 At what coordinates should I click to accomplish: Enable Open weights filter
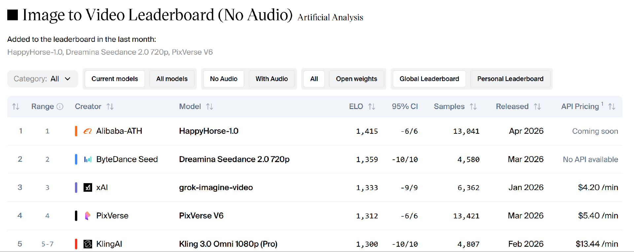(x=356, y=79)
